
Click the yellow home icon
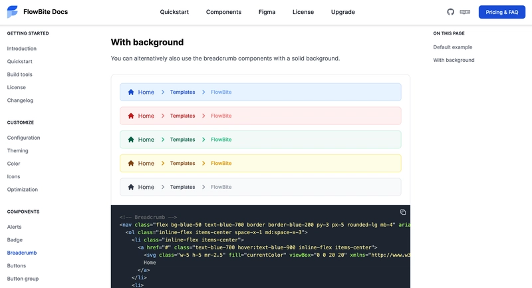pyautogui.click(x=130, y=163)
